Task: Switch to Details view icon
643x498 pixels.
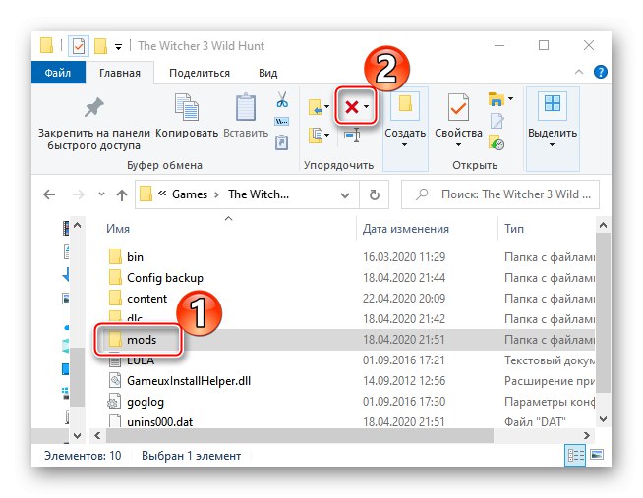Action: 575,456
